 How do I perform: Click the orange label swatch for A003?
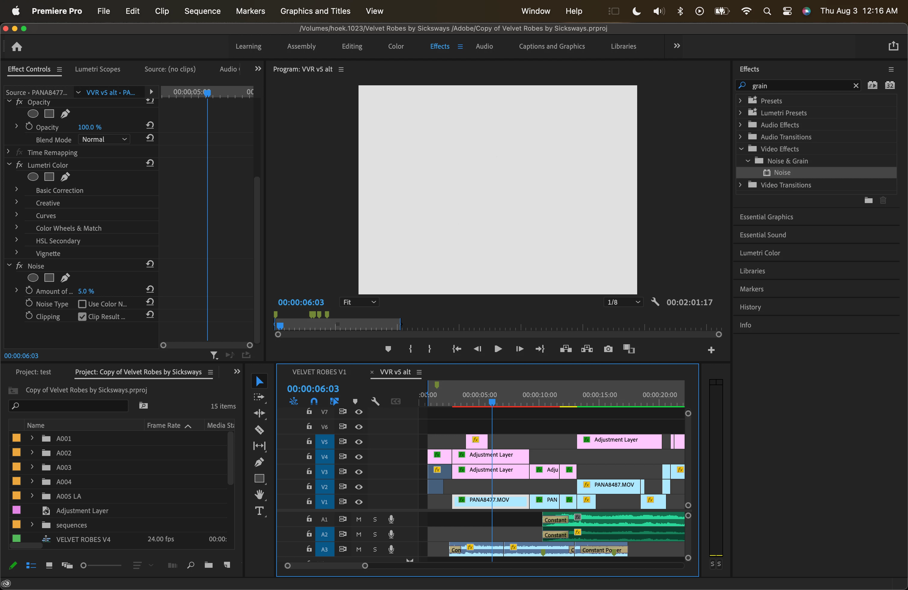coord(17,466)
